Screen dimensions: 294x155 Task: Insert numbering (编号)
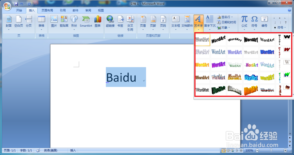pos(264,22)
